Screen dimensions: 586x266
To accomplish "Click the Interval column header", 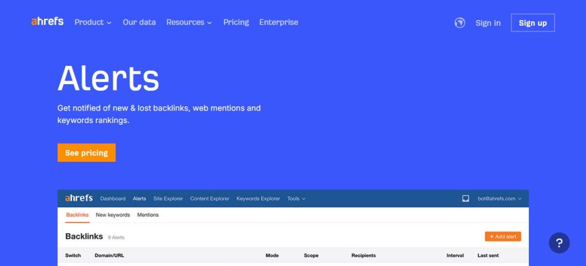I will click(455, 256).
